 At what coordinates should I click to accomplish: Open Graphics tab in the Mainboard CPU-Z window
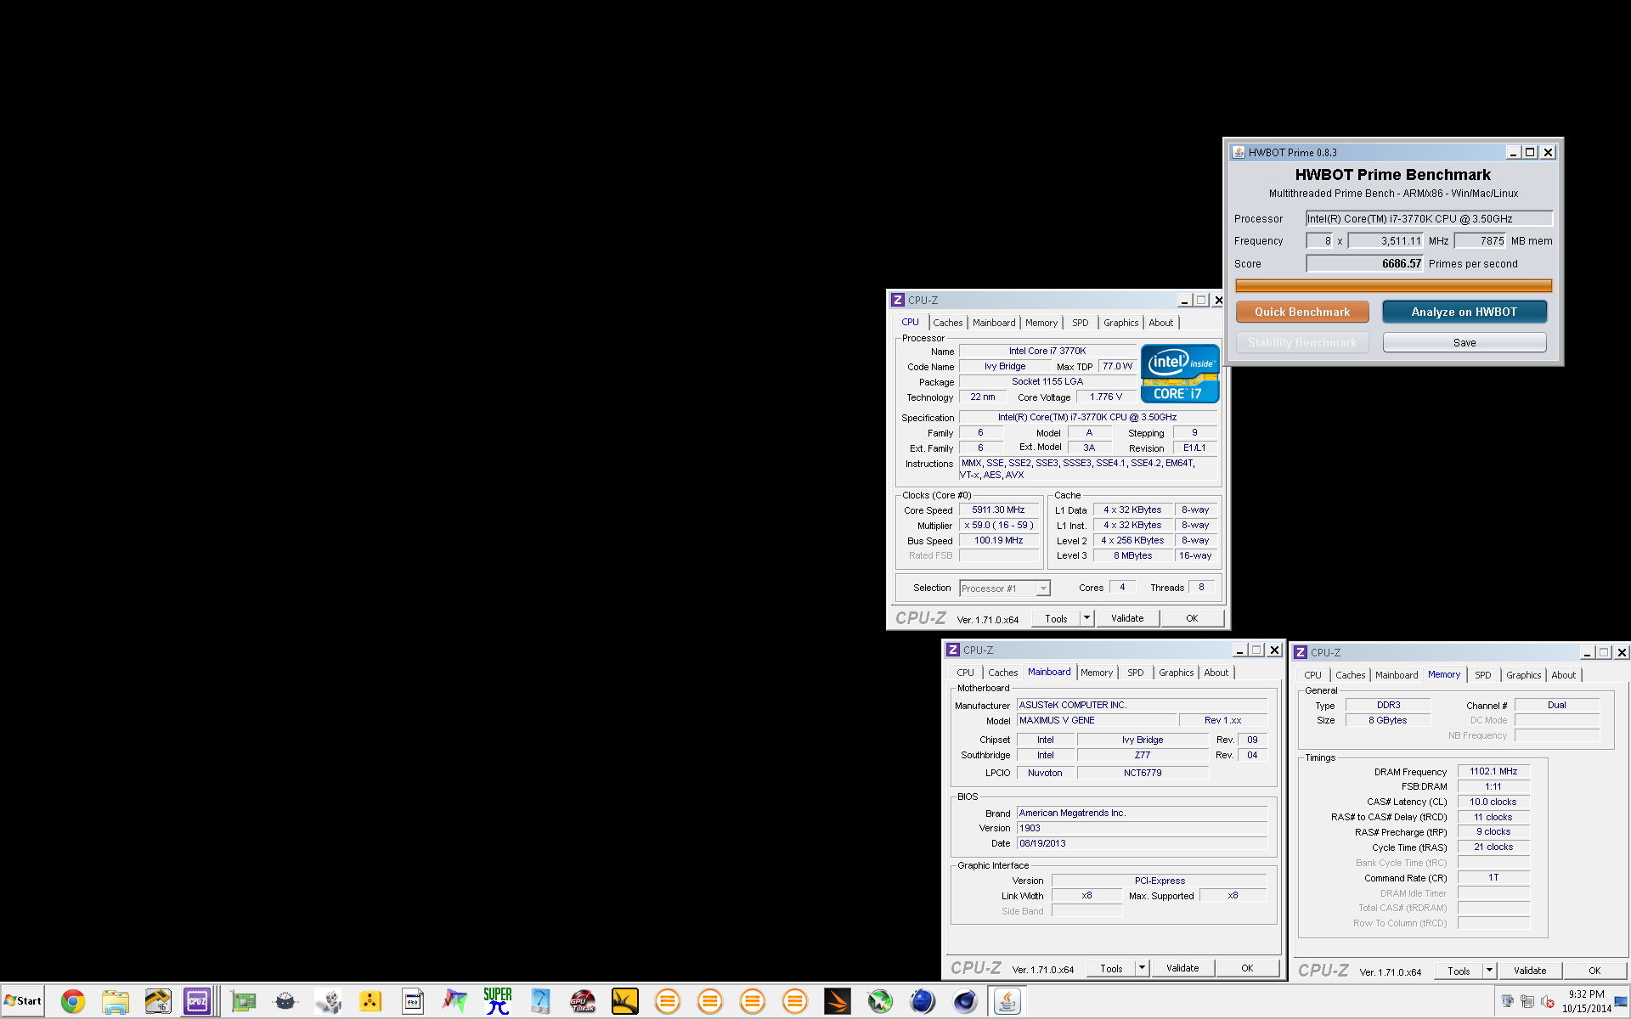pos(1176,673)
